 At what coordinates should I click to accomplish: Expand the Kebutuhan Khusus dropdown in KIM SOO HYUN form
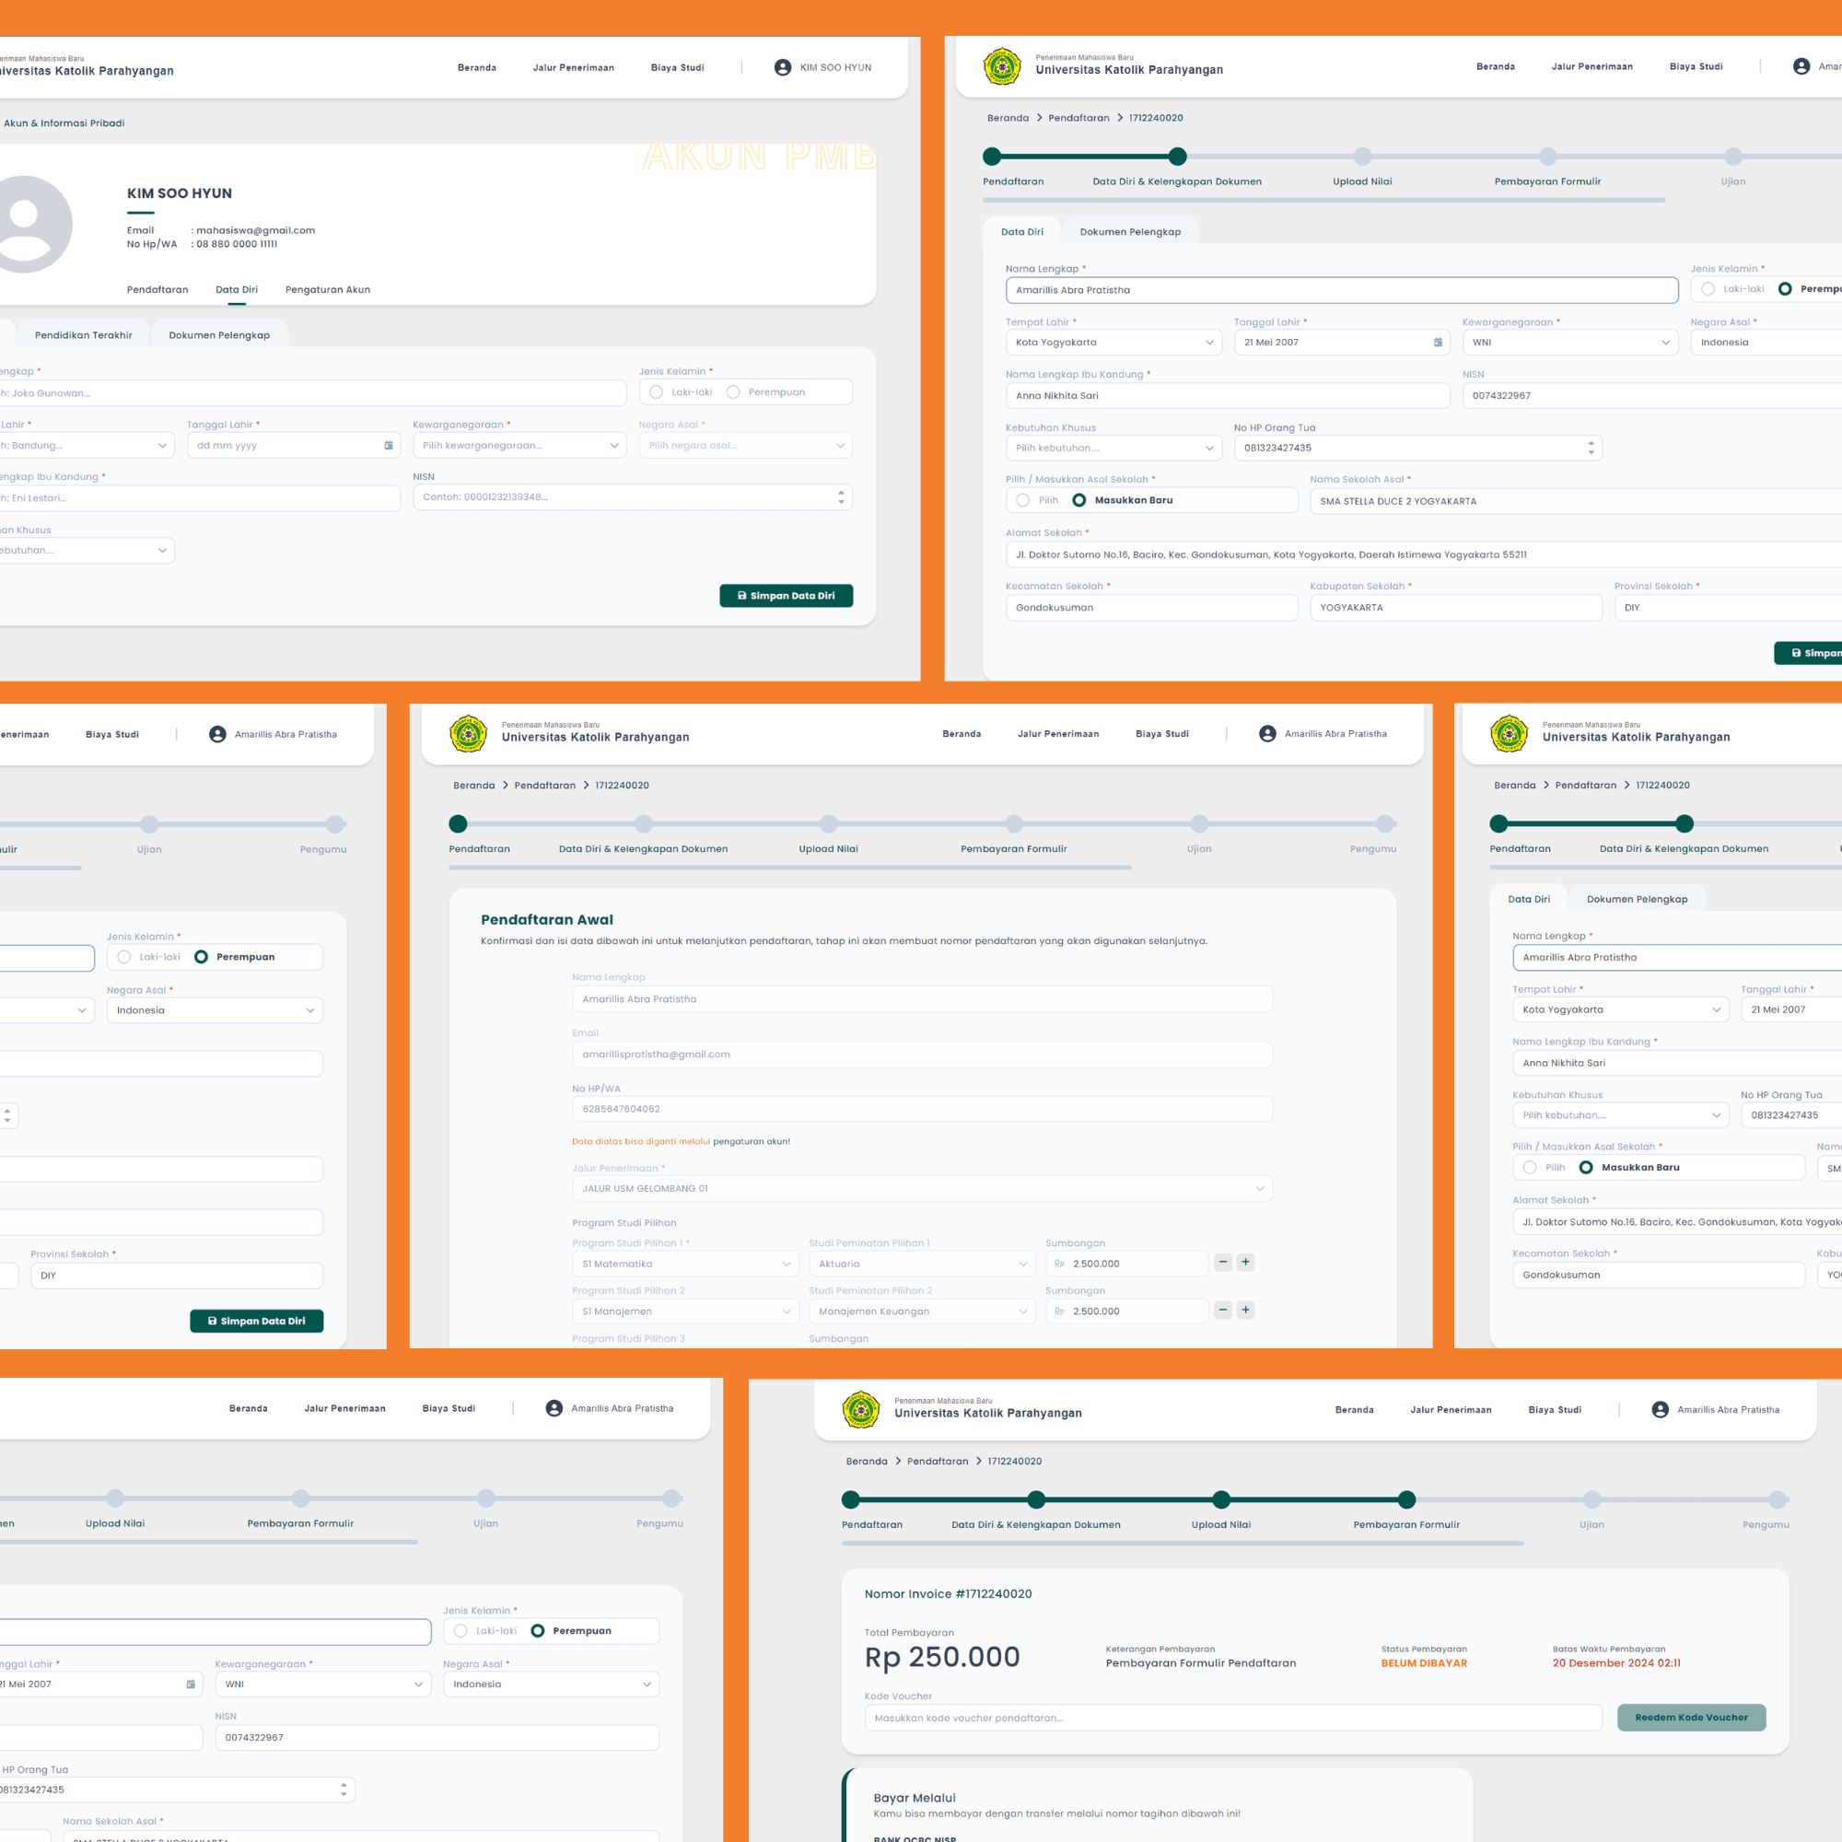click(86, 550)
